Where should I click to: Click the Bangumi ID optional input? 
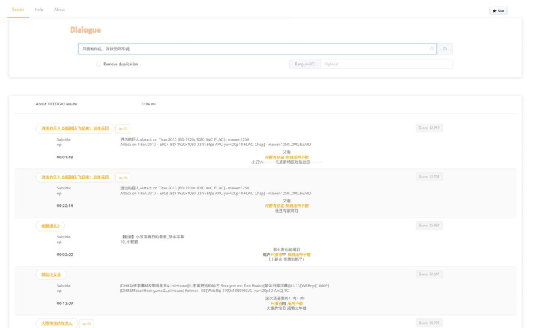click(386, 65)
